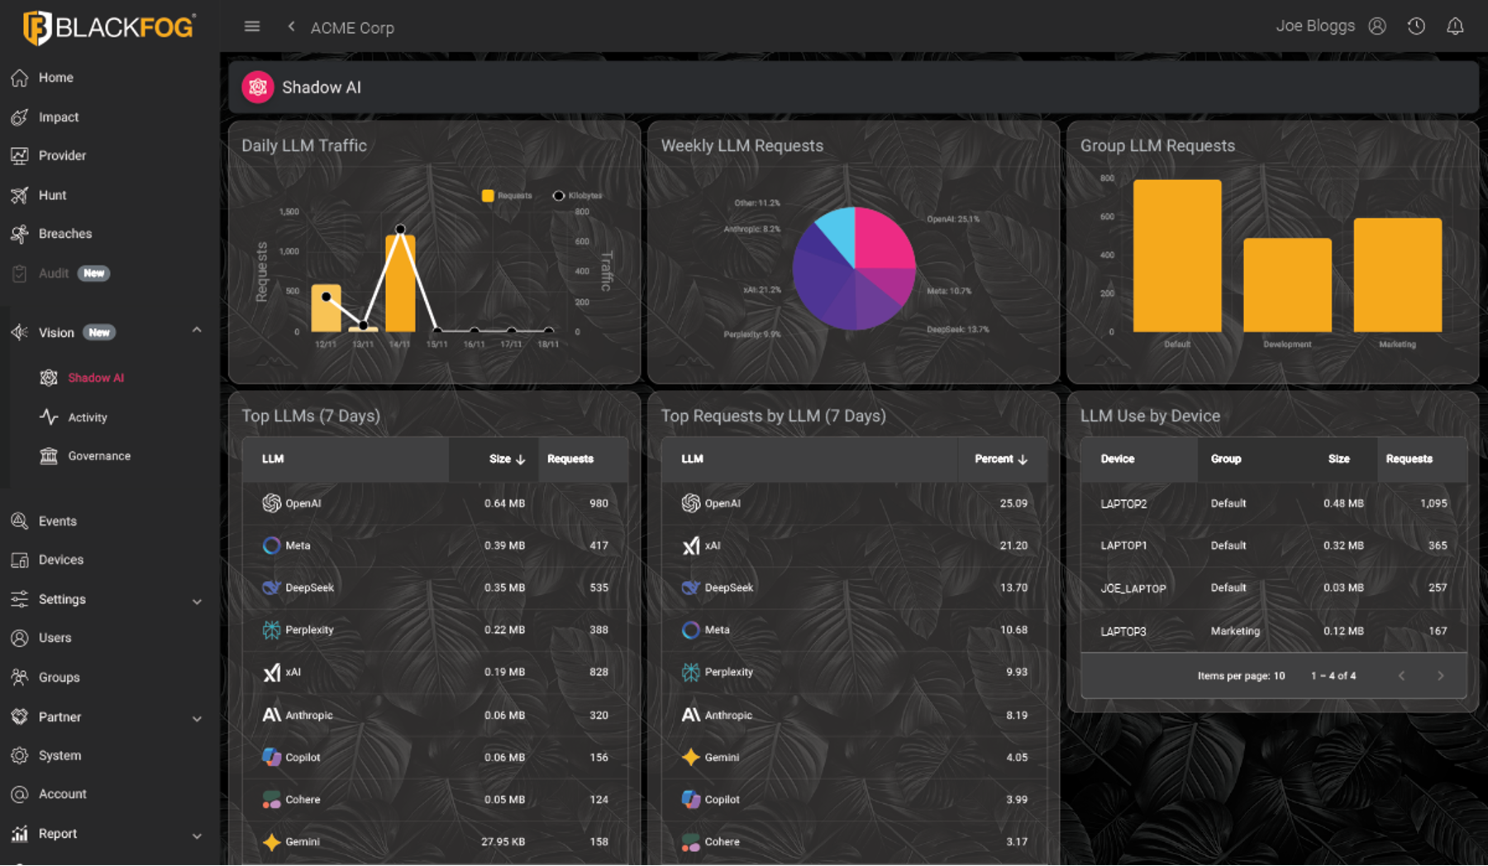Toggle the sidebar with the hamburger icon
Screen dimensions: 1488x866
pos(251,26)
